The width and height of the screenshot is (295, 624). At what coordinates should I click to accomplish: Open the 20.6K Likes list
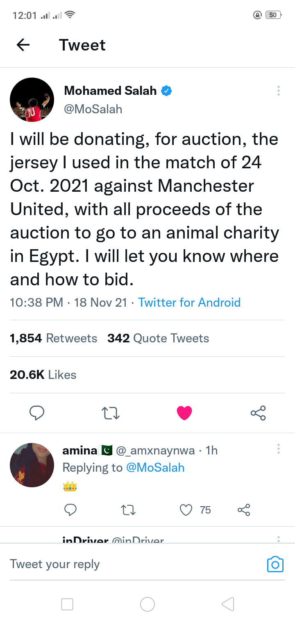[x=43, y=374]
